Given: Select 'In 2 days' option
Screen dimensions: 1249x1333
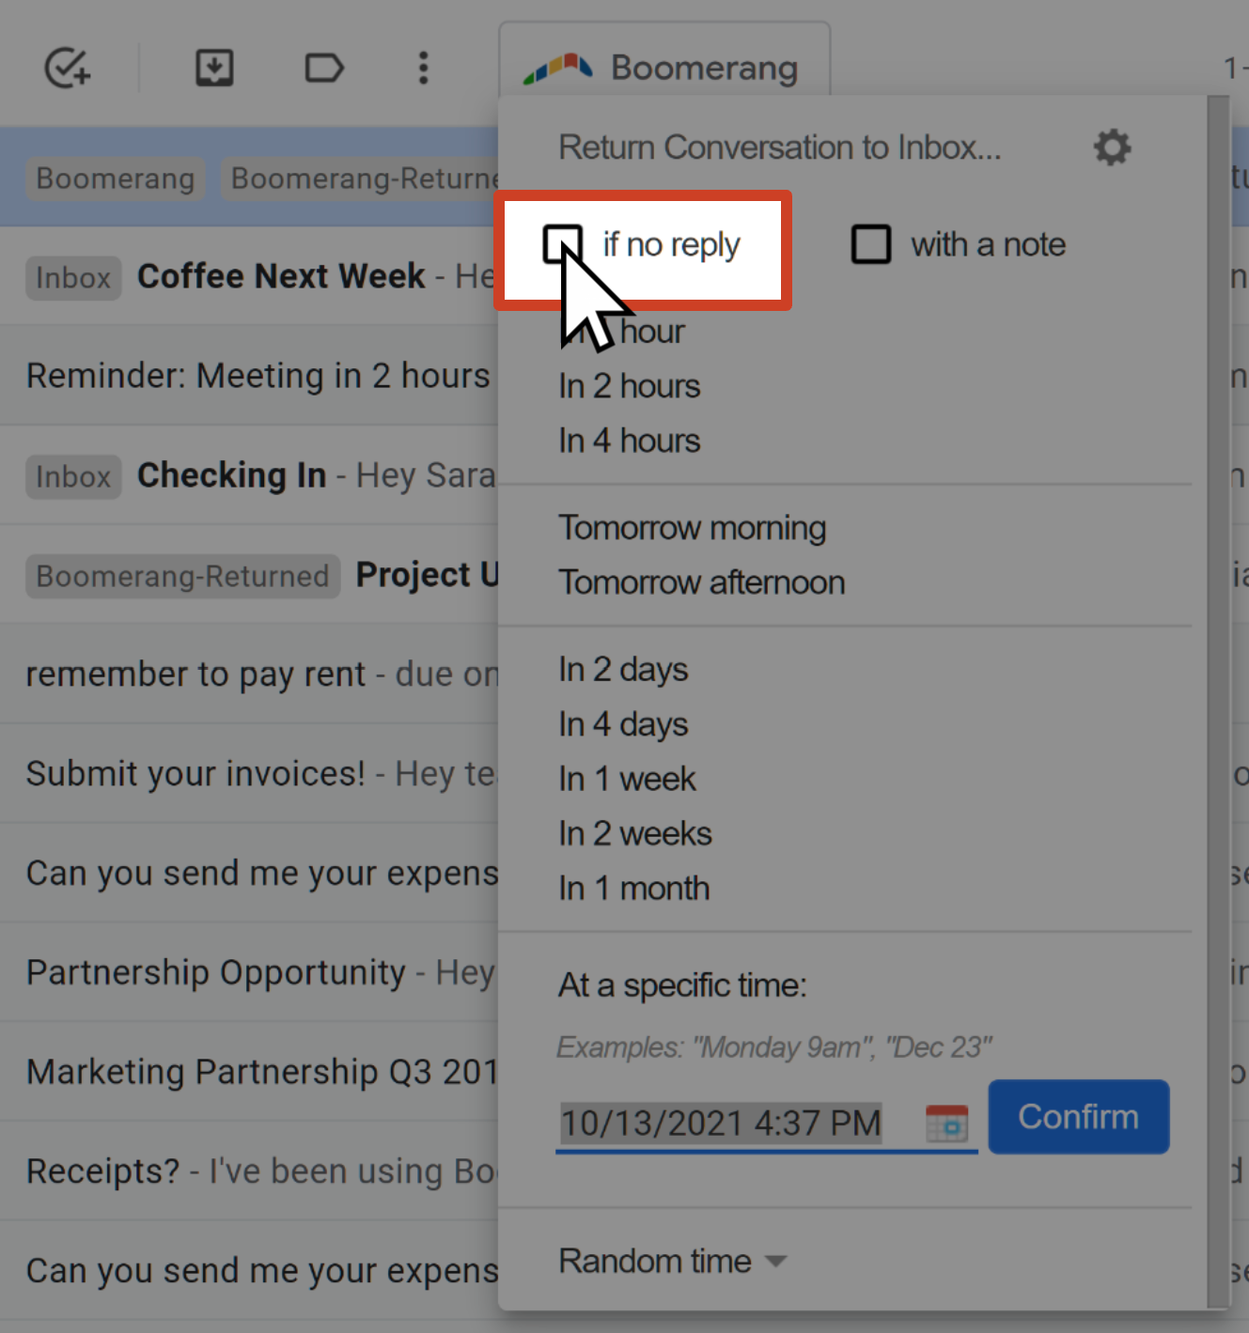Looking at the screenshot, I should tap(623, 670).
